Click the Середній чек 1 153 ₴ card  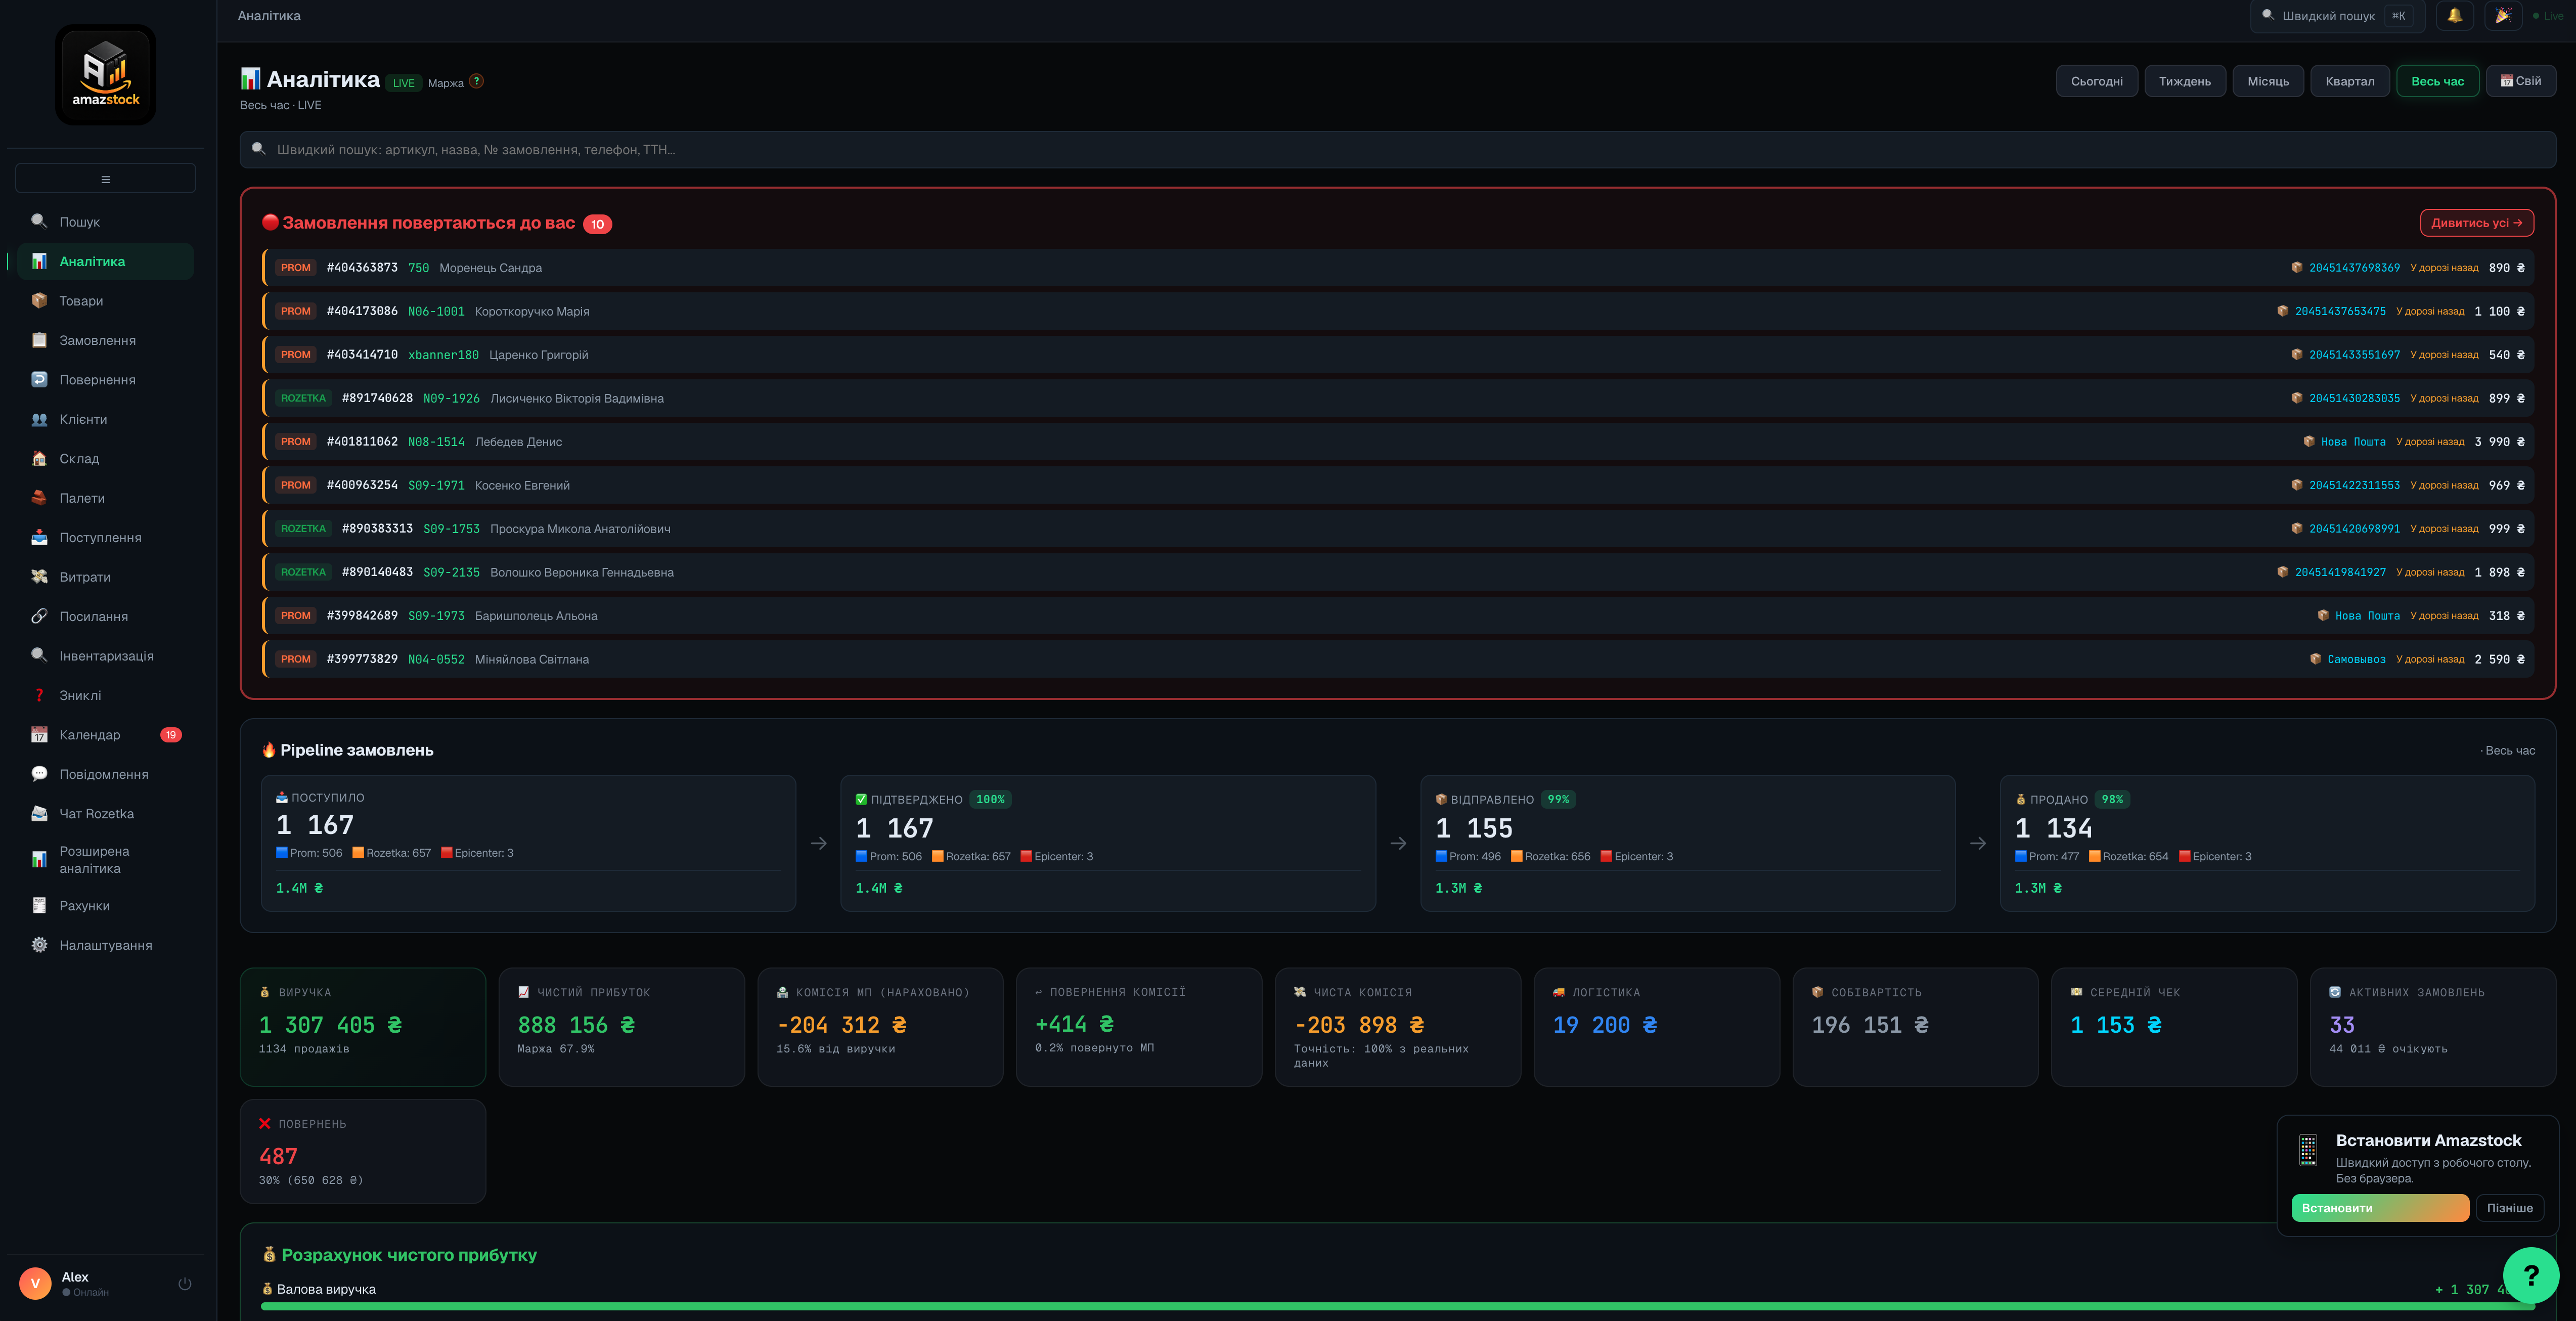pyautogui.click(x=2174, y=1027)
